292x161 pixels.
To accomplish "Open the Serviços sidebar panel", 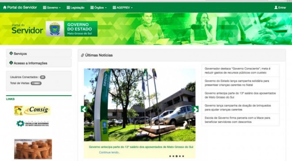I will pyautogui.click(x=39, y=53).
